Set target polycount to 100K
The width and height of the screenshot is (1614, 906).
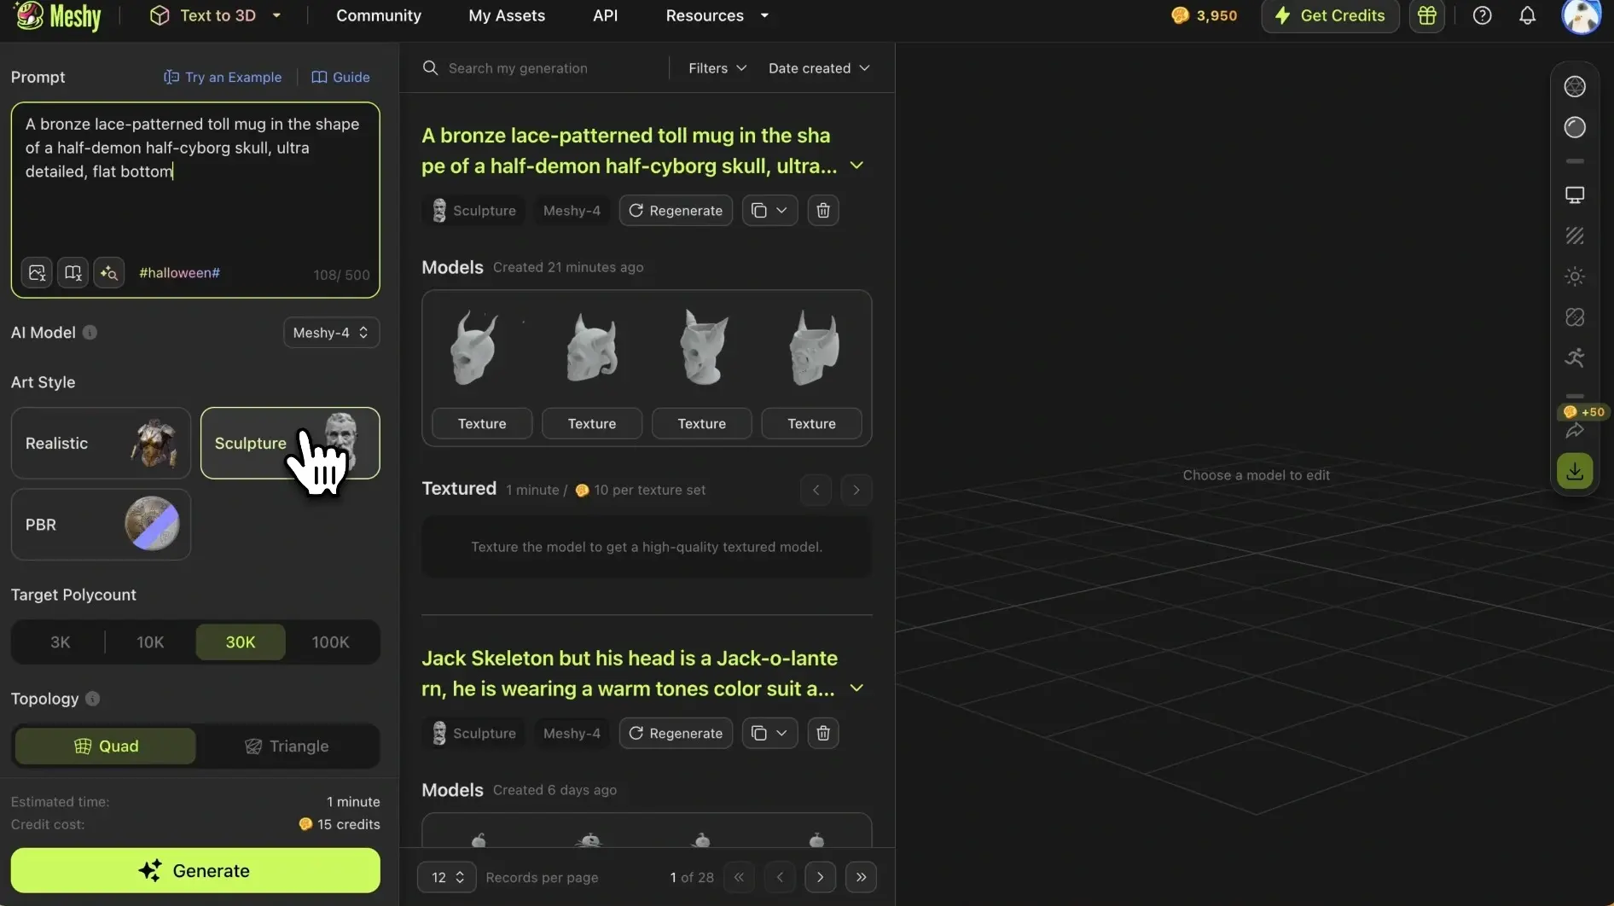click(330, 642)
